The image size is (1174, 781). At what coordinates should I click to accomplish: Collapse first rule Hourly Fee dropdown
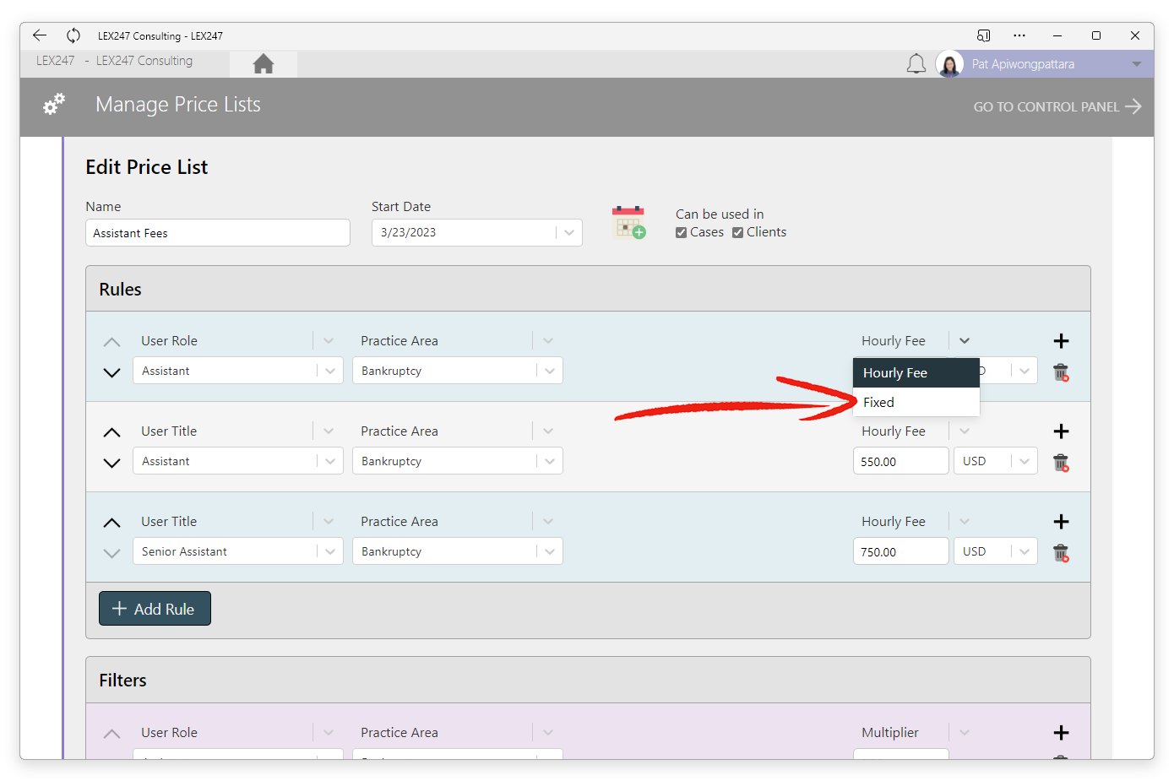coord(965,341)
